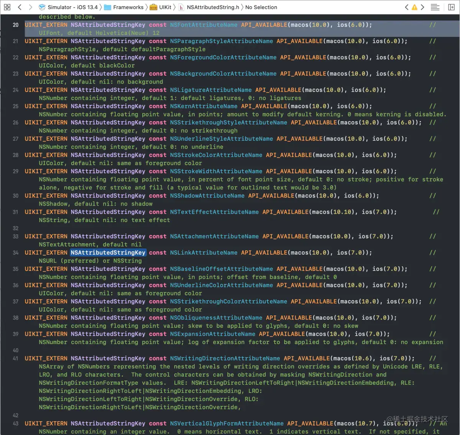Click comment 'UIFont, default Helvetica(Neue) 12'
Image resolution: width=460 pixels, height=435 pixels.
(x=99, y=33)
